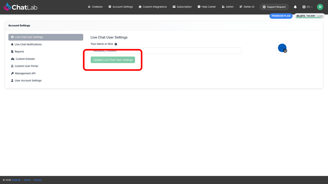Click the profile avatar thumbnail
Viewport: 328px width, 184px height.
point(282,48)
